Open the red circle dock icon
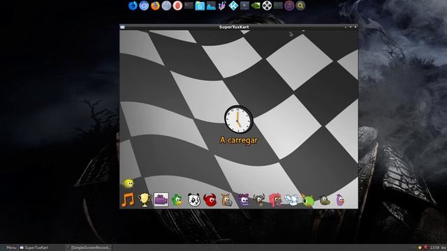447x251 pixels. click(x=177, y=6)
